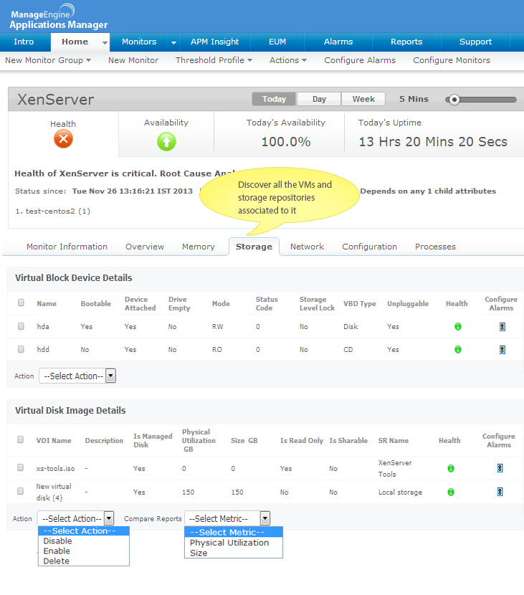Click the Local storage SR name
This screenshot has height=595, width=524.
tap(400, 492)
